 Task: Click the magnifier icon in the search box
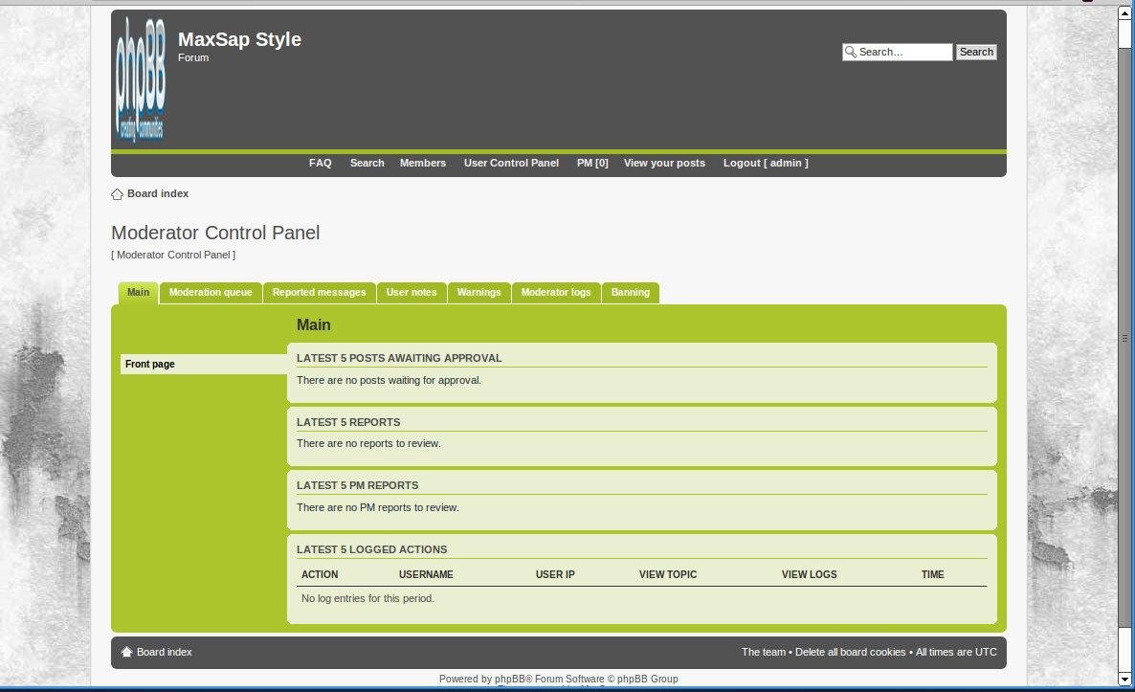[852, 52]
